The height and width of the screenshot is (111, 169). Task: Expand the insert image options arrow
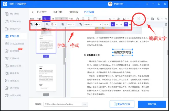pos(128,19)
